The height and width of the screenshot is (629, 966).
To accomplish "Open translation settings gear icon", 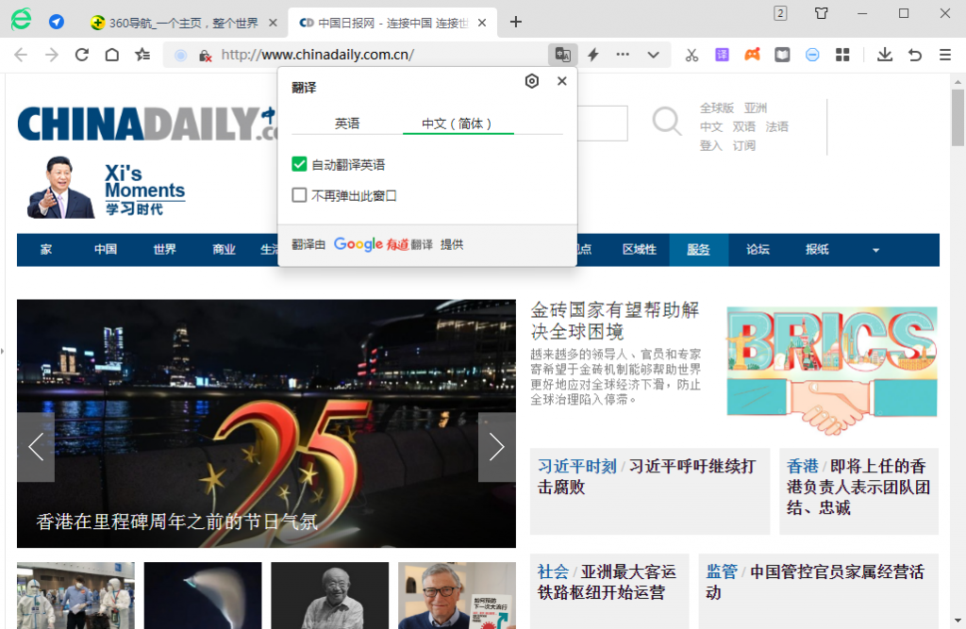I will pos(532,81).
